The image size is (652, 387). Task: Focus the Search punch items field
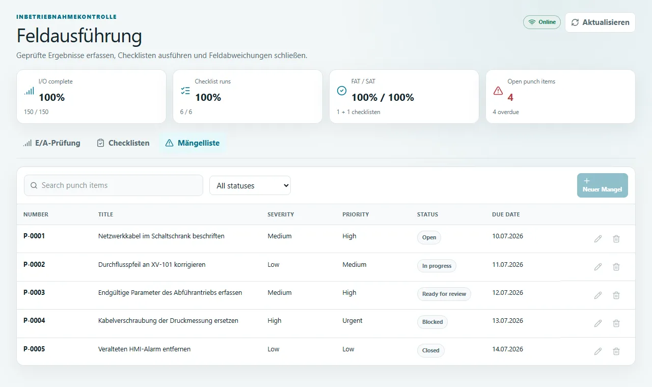coord(114,185)
